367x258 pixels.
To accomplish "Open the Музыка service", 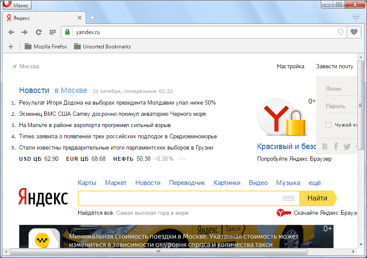I will 288,183.
